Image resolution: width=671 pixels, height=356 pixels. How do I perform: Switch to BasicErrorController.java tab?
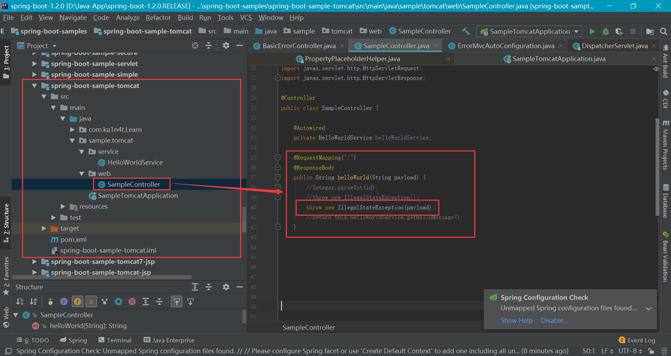(299, 46)
